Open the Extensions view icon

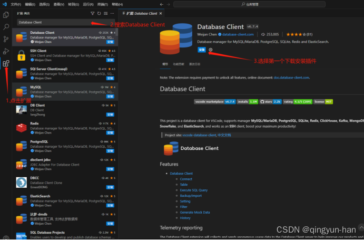[x=6, y=63]
